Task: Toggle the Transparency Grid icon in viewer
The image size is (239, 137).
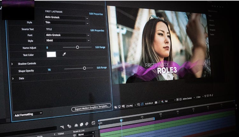Action: [x=180, y=99]
